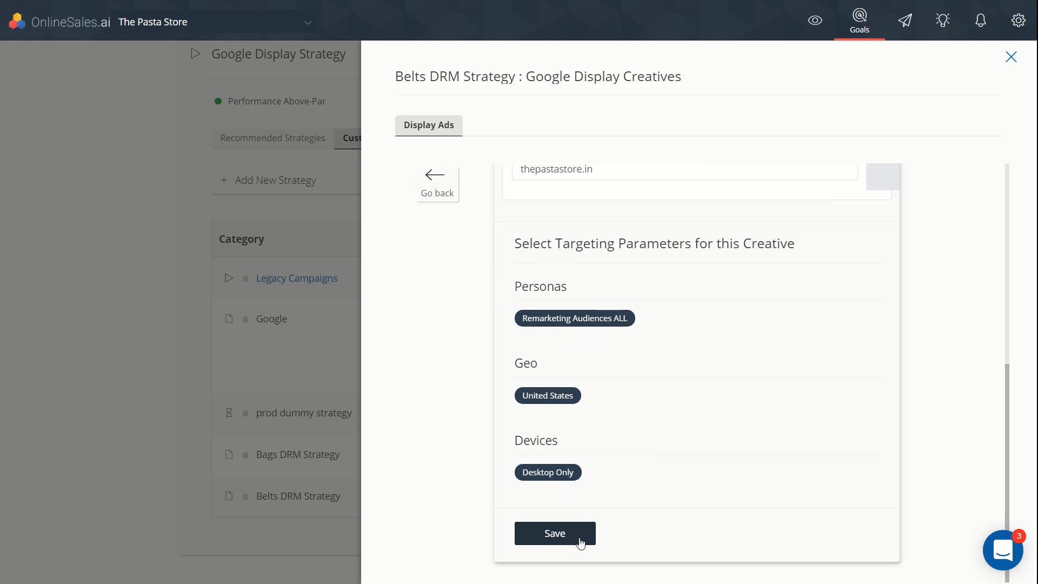Switch to Recommended Strategies tab
The height and width of the screenshot is (584, 1038).
pyautogui.click(x=272, y=138)
